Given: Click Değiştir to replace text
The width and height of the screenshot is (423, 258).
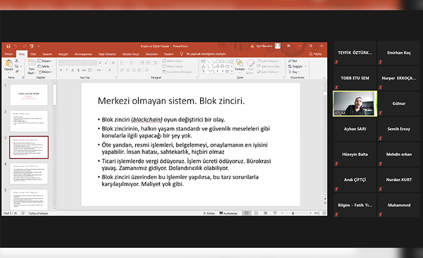Looking at the screenshot, I should (x=297, y=66).
